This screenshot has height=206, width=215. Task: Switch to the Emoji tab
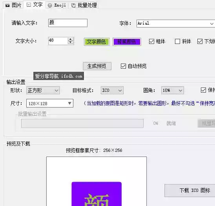(57, 5)
